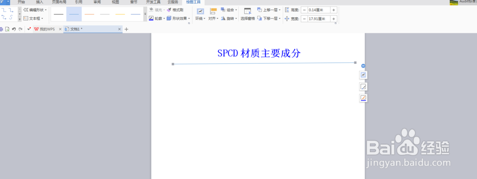Click 上移一层 bring forward
This screenshot has height=179, width=477.
[x=269, y=10]
